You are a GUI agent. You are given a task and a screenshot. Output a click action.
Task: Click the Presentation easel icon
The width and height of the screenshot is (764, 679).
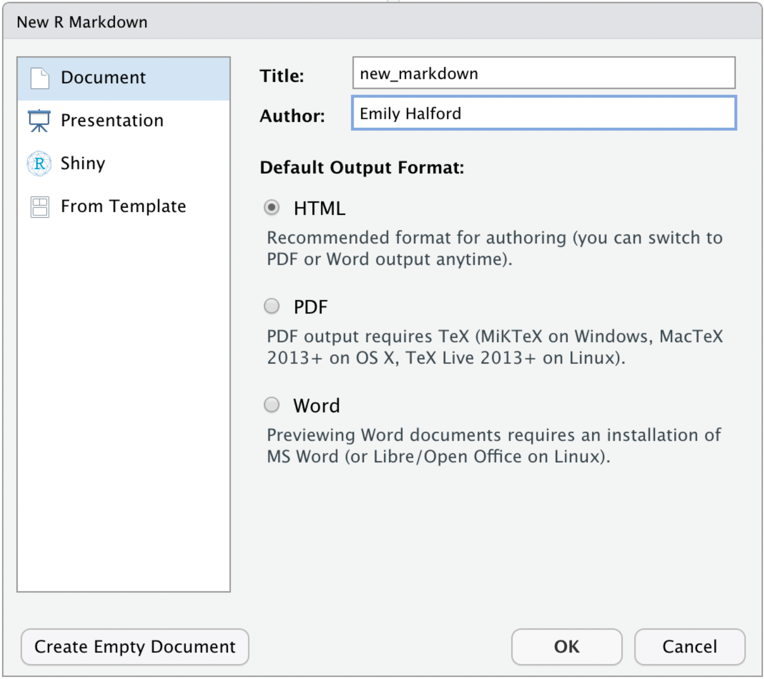click(x=39, y=121)
